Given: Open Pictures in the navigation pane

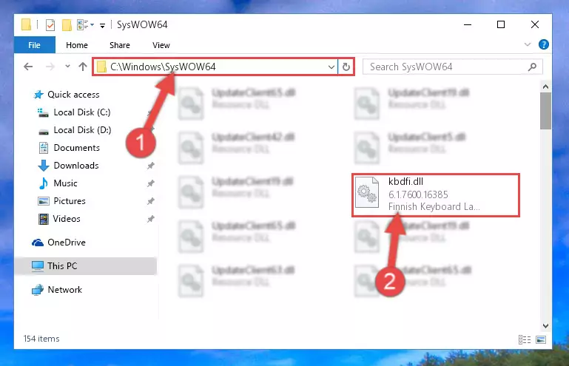Looking at the screenshot, I should coord(70,201).
